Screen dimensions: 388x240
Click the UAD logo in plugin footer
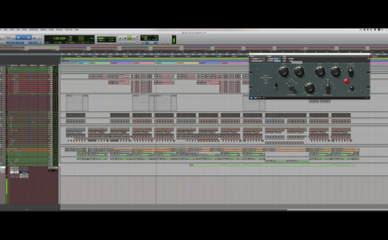(252, 98)
